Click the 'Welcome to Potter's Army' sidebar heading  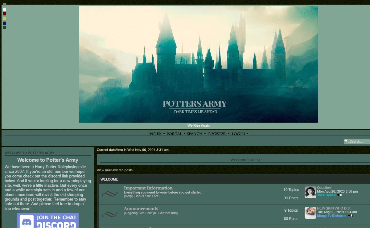click(x=48, y=160)
